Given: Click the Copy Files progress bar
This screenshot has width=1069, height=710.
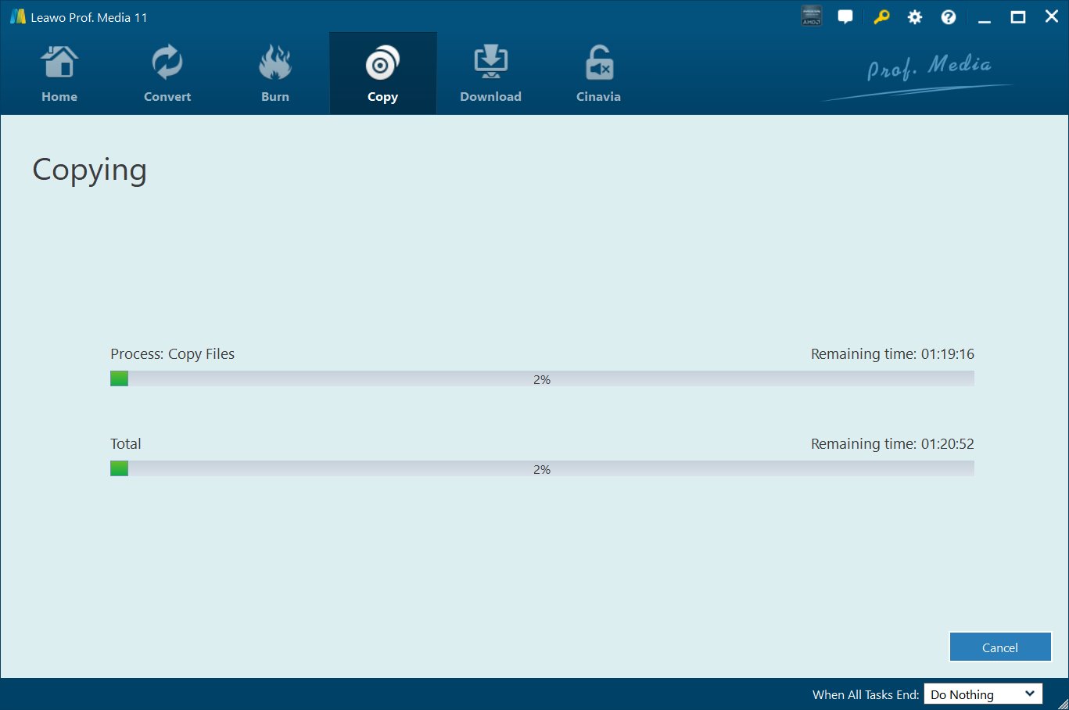Looking at the screenshot, I should [542, 379].
